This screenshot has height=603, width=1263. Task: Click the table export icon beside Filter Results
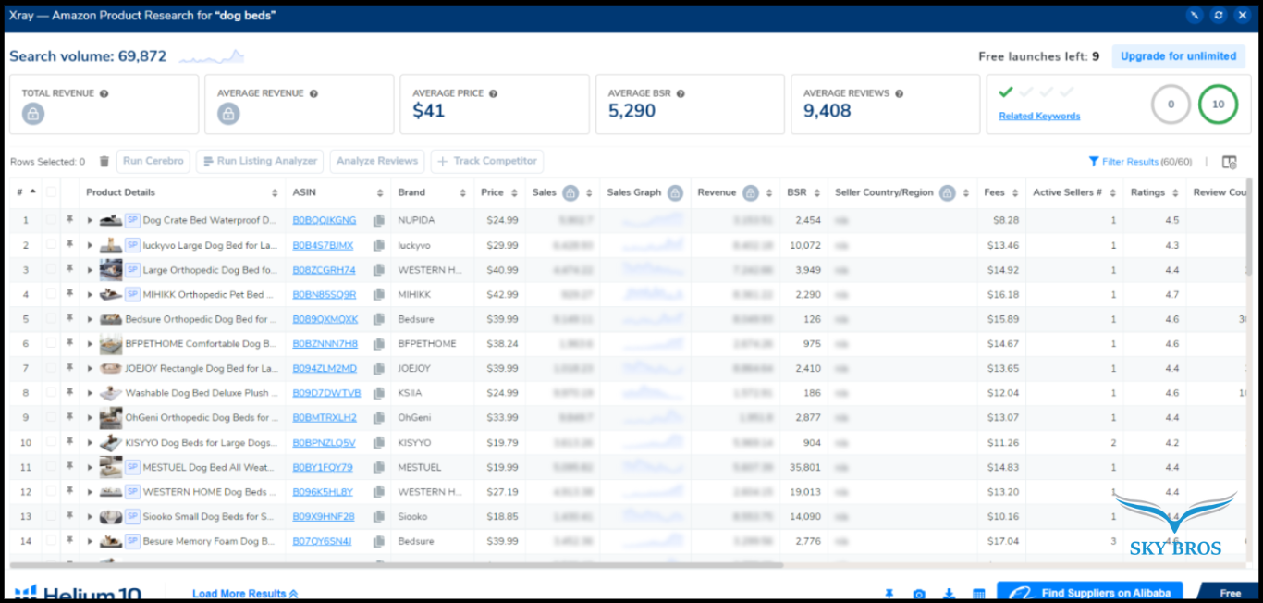pos(1230,161)
